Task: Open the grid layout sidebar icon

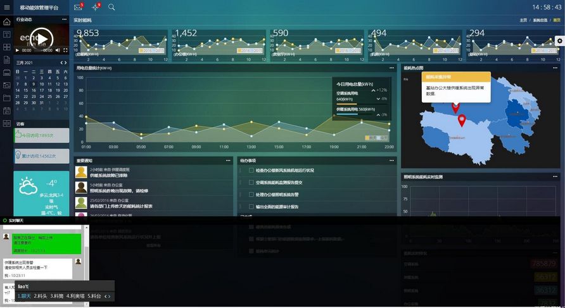Action: point(6,47)
